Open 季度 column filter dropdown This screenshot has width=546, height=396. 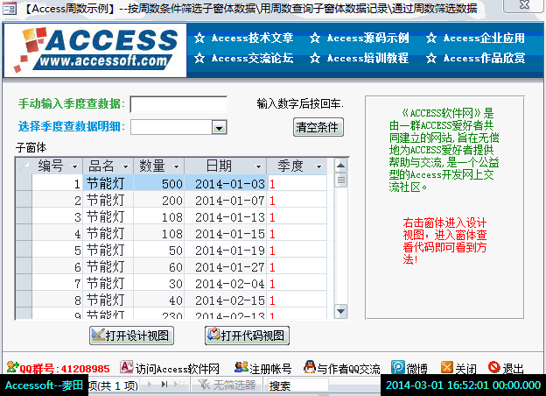coord(318,166)
